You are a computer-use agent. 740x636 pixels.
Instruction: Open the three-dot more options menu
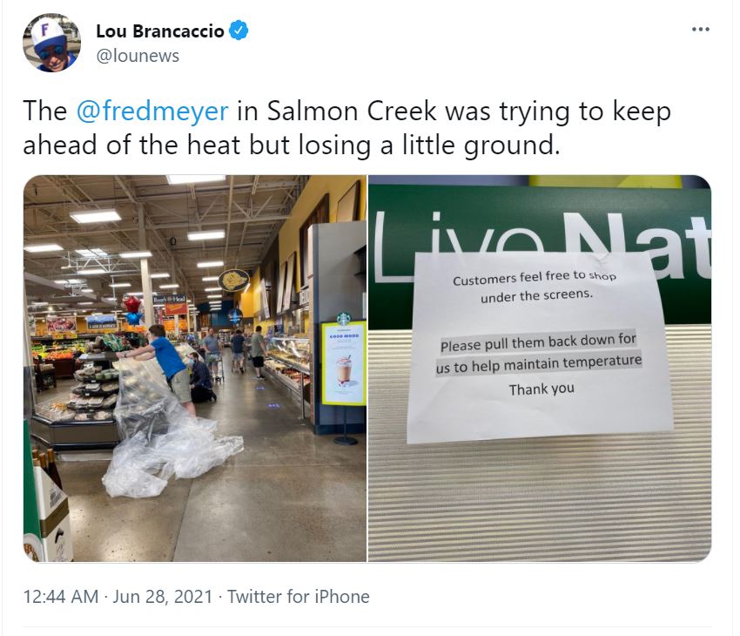click(x=700, y=30)
